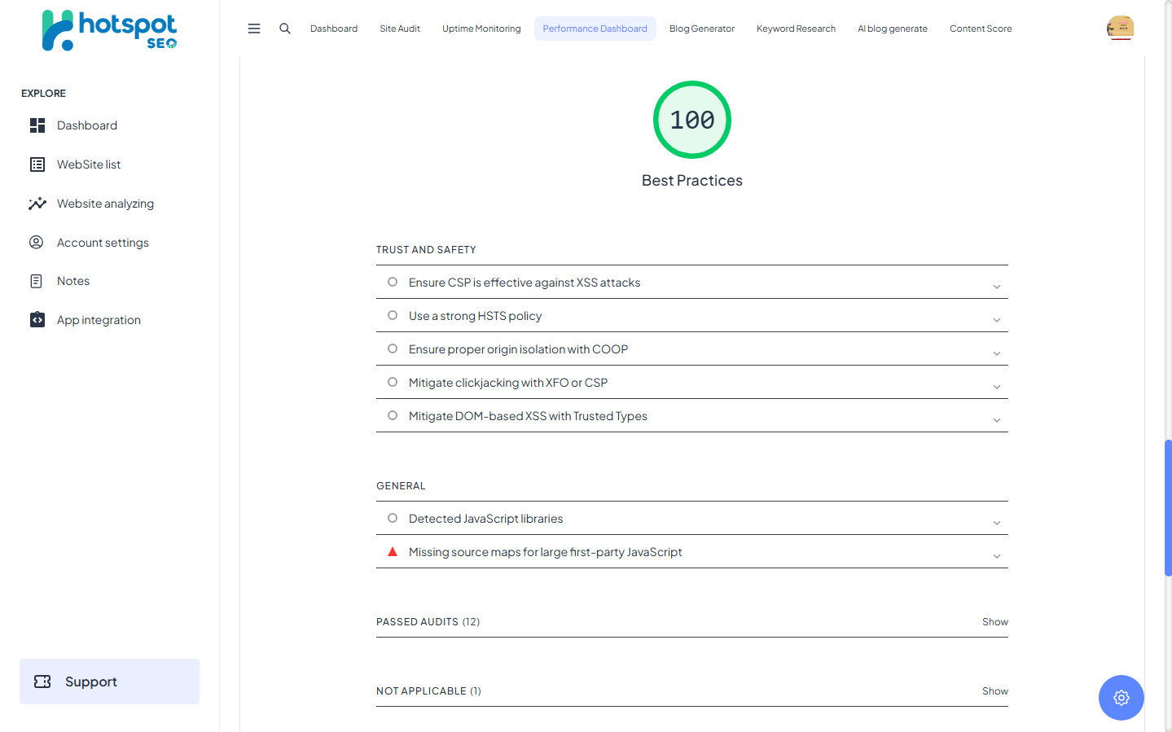Open the floating gear settings button

[1121, 698]
